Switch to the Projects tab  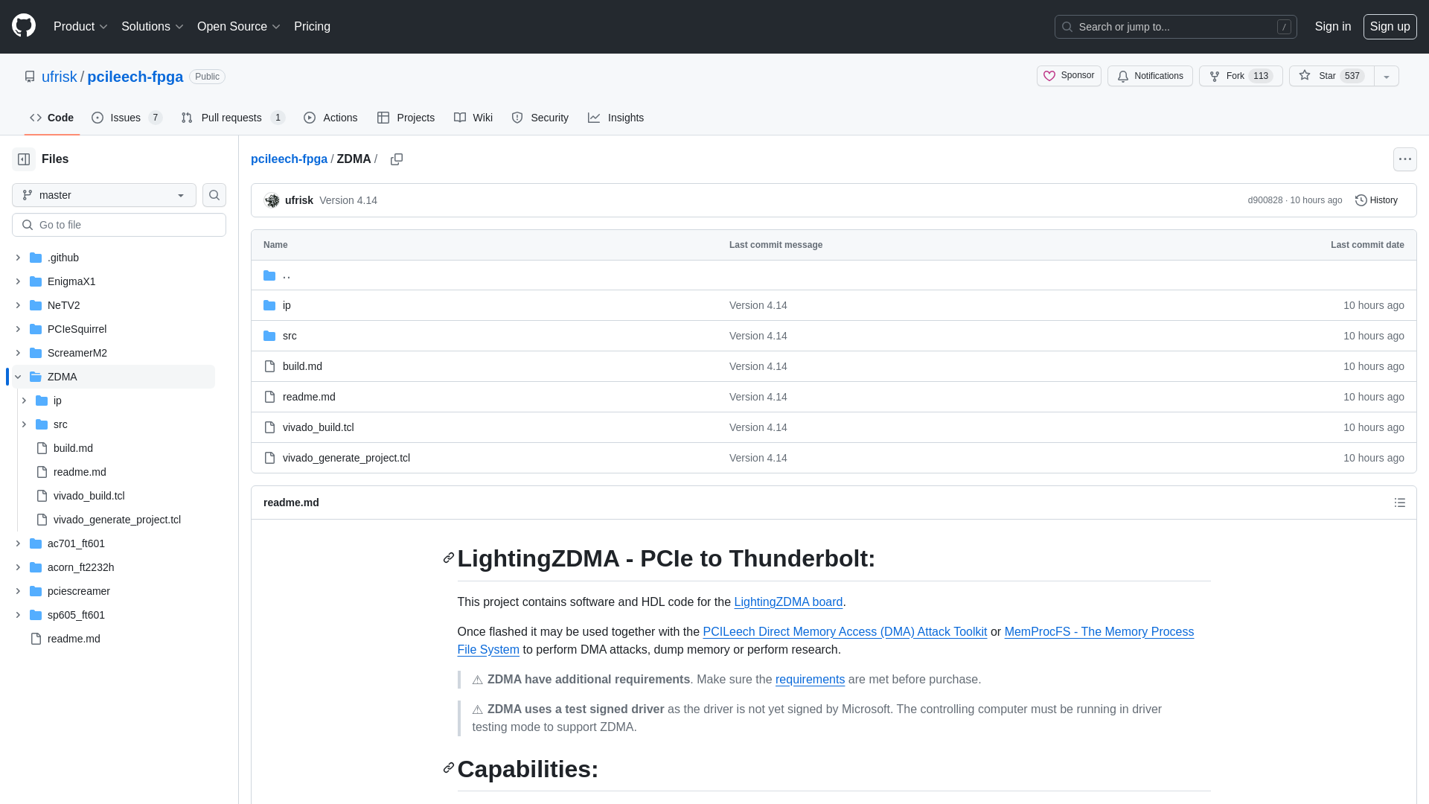pos(406,118)
